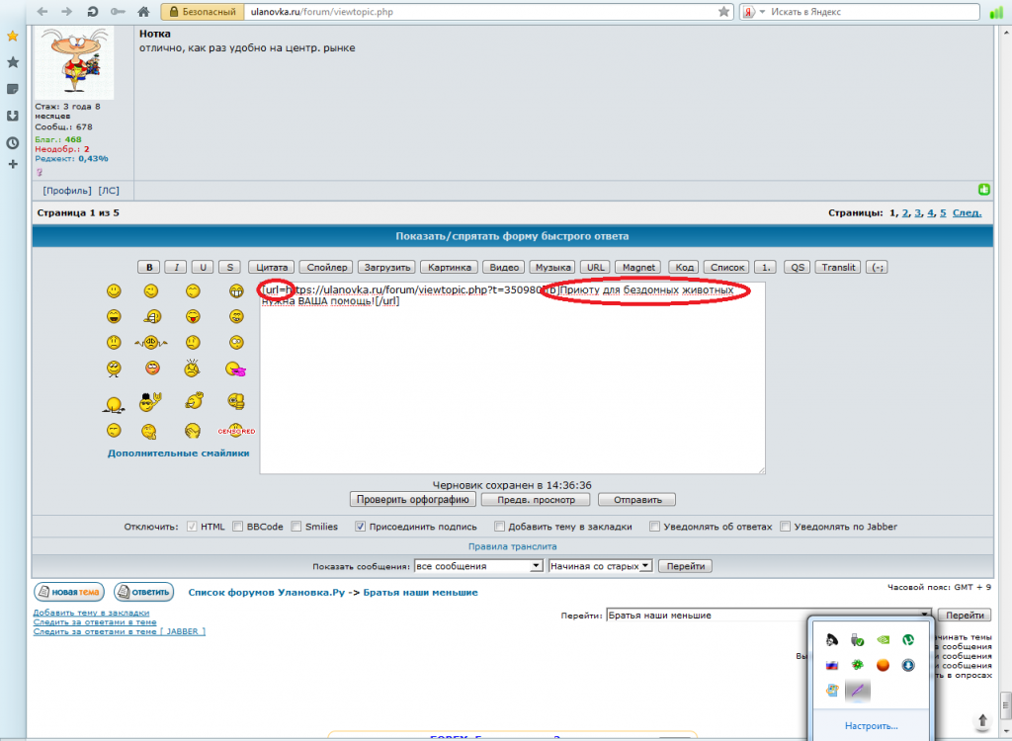Click the Видео button
The image size is (1012, 741).
504,267
